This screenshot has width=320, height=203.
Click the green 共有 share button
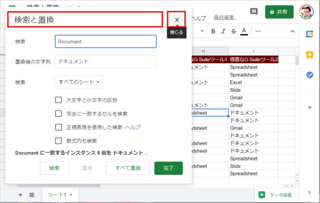279,12
